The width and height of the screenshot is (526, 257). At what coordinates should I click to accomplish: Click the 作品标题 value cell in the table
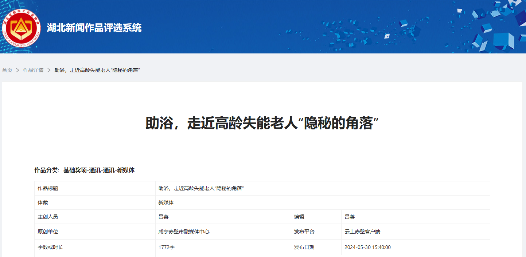click(201, 188)
